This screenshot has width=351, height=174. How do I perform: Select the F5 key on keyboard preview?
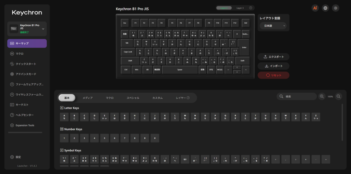(x=172, y=23)
